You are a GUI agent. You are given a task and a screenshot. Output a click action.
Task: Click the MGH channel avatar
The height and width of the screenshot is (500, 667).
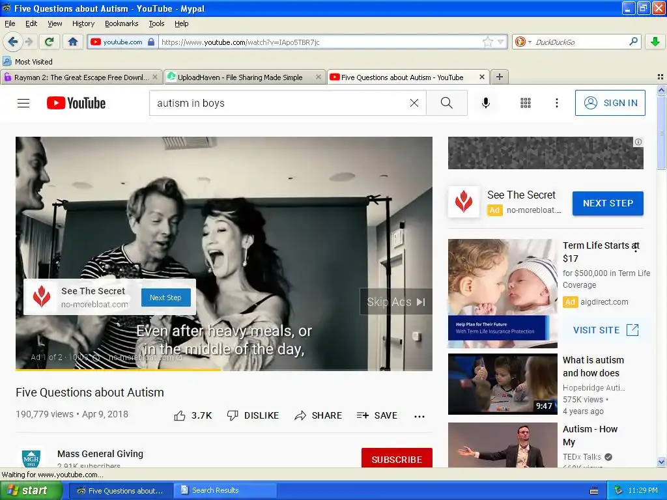click(31, 458)
